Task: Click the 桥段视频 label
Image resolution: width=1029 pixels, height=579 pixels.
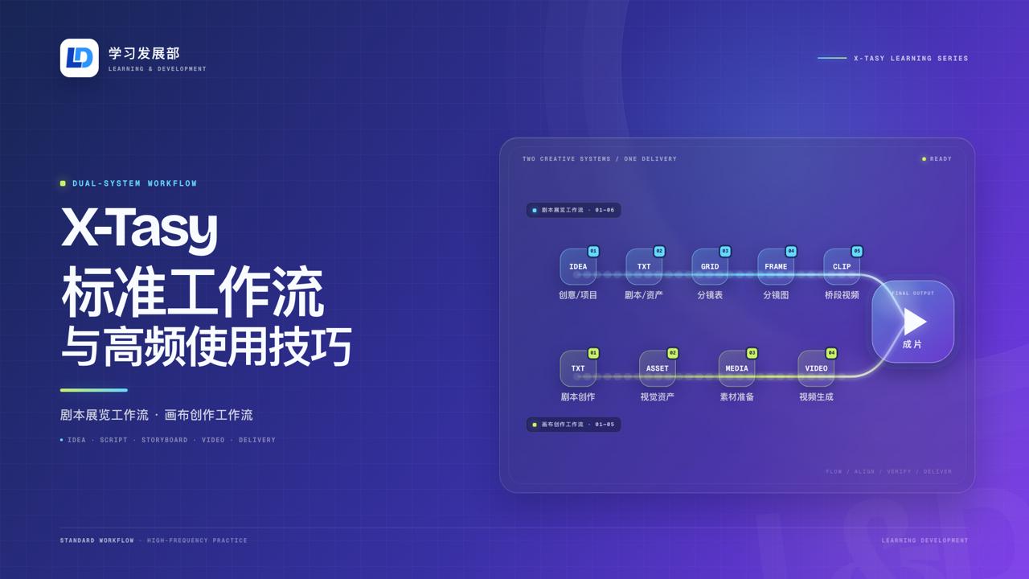Action: point(842,295)
